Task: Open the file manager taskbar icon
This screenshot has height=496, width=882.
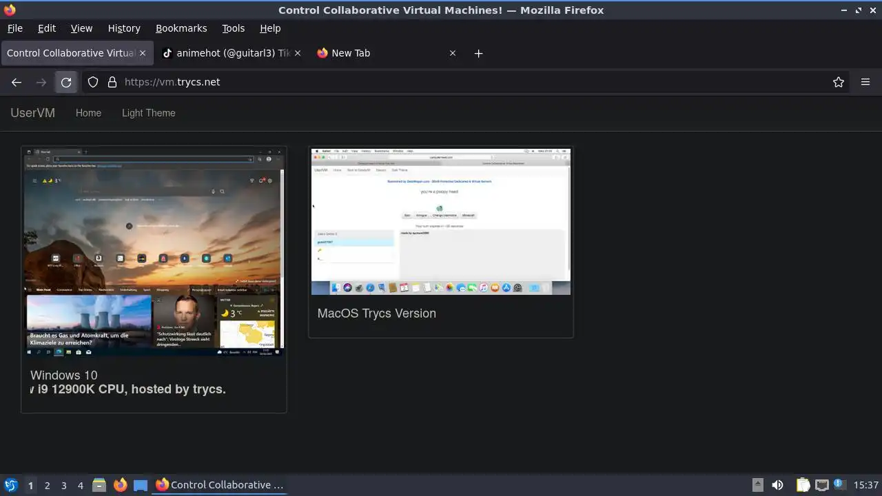Action: [99, 485]
